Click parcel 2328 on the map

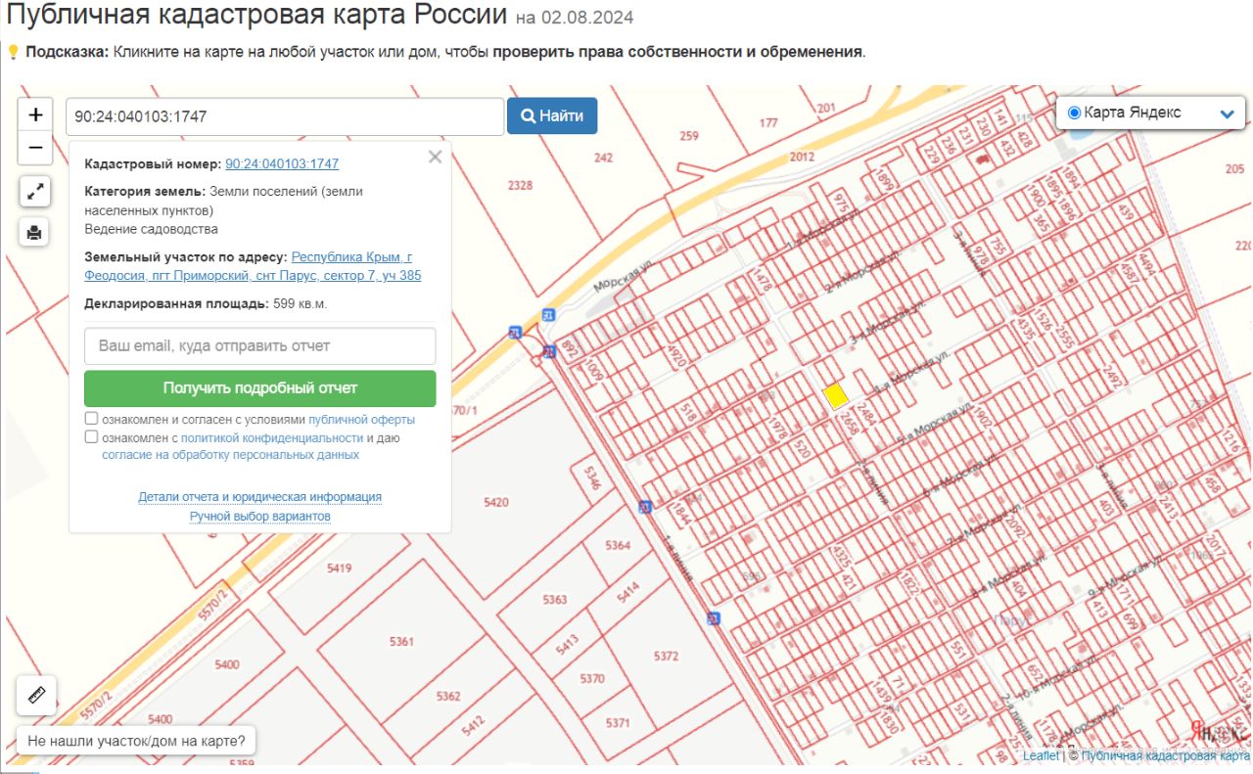coord(520,185)
